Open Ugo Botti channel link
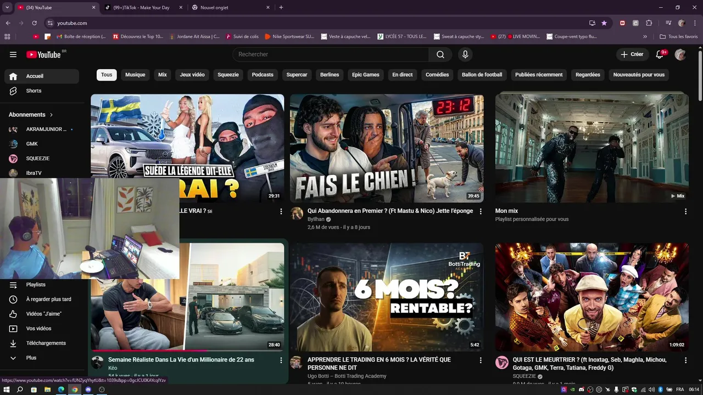The height and width of the screenshot is (395, 703). tap(347, 376)
